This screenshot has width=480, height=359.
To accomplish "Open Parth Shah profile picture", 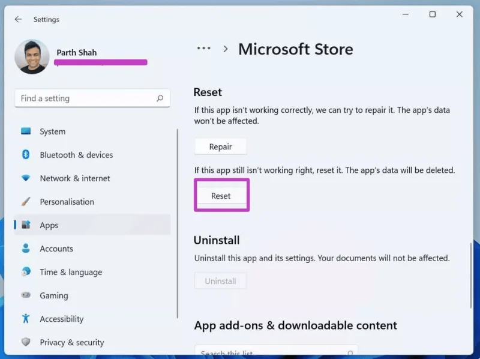I will point(32,56).
